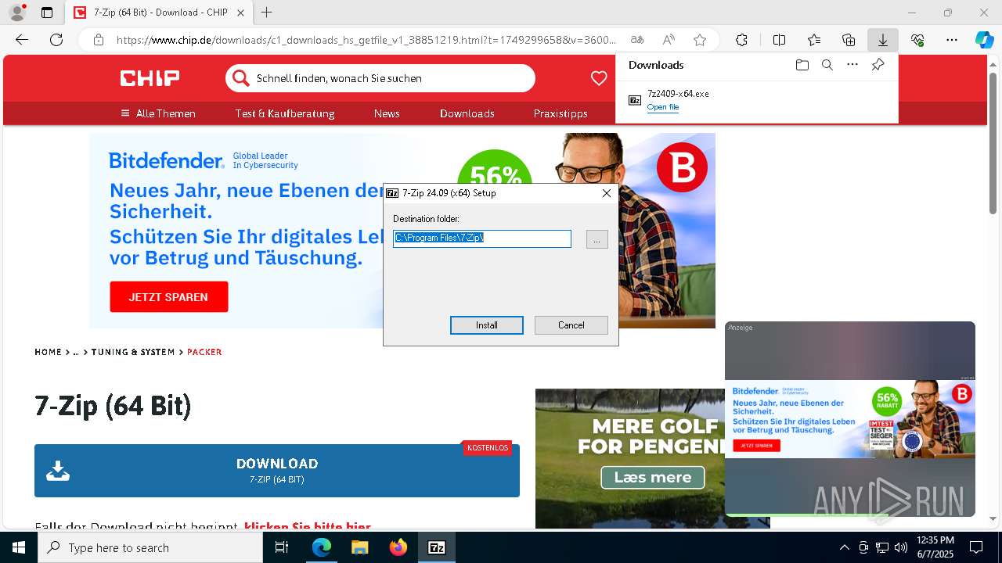The height and width of the screenshot is (563, 1002).
Task: Search downloads in the Downloads panel
Action: pos(827,65)
